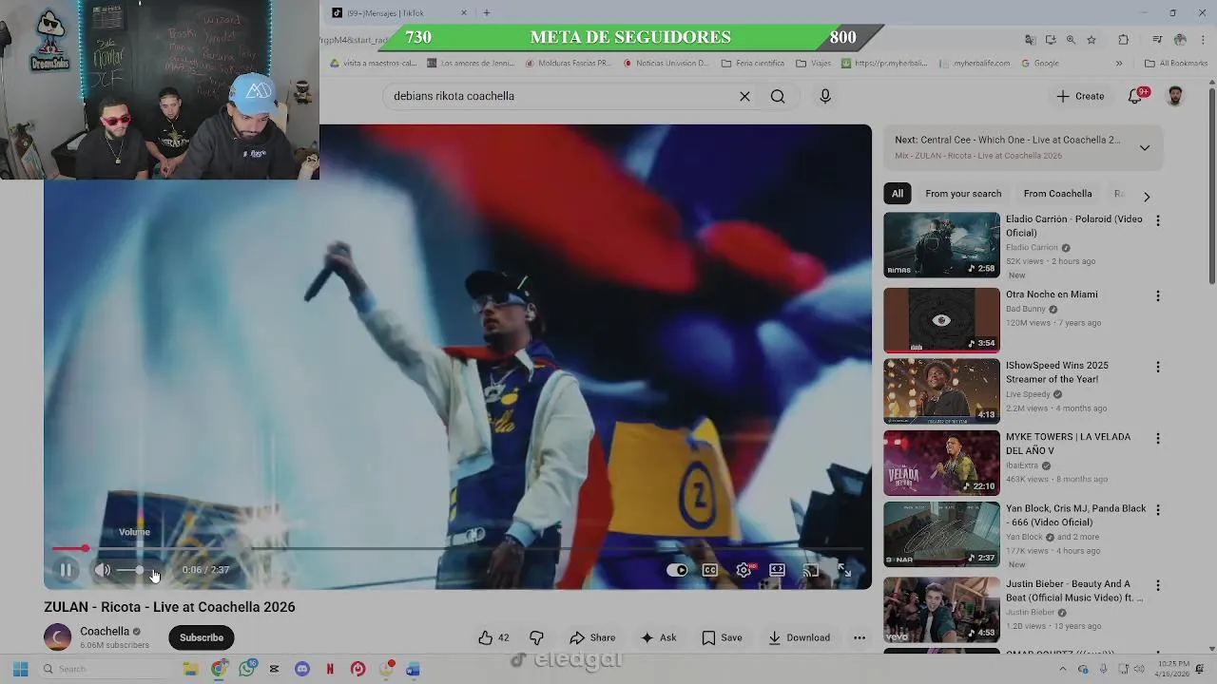Click the Windows taskbar search box

click(104, 669)
